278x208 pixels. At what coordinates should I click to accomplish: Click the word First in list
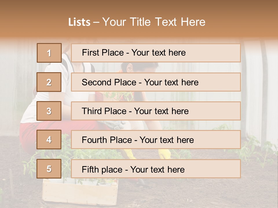(x=90, y=53)
